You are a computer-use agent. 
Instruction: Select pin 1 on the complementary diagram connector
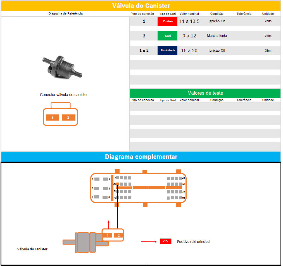coord(108,235)
